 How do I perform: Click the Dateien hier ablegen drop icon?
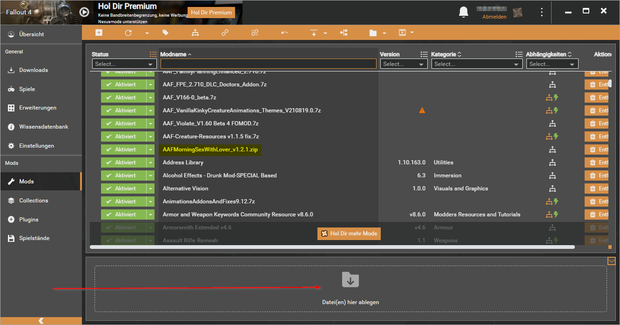tap(350, 279)
